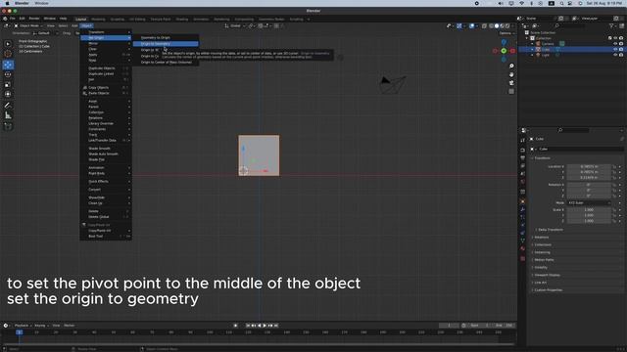Click the outliner filter funnel icon

611,25
